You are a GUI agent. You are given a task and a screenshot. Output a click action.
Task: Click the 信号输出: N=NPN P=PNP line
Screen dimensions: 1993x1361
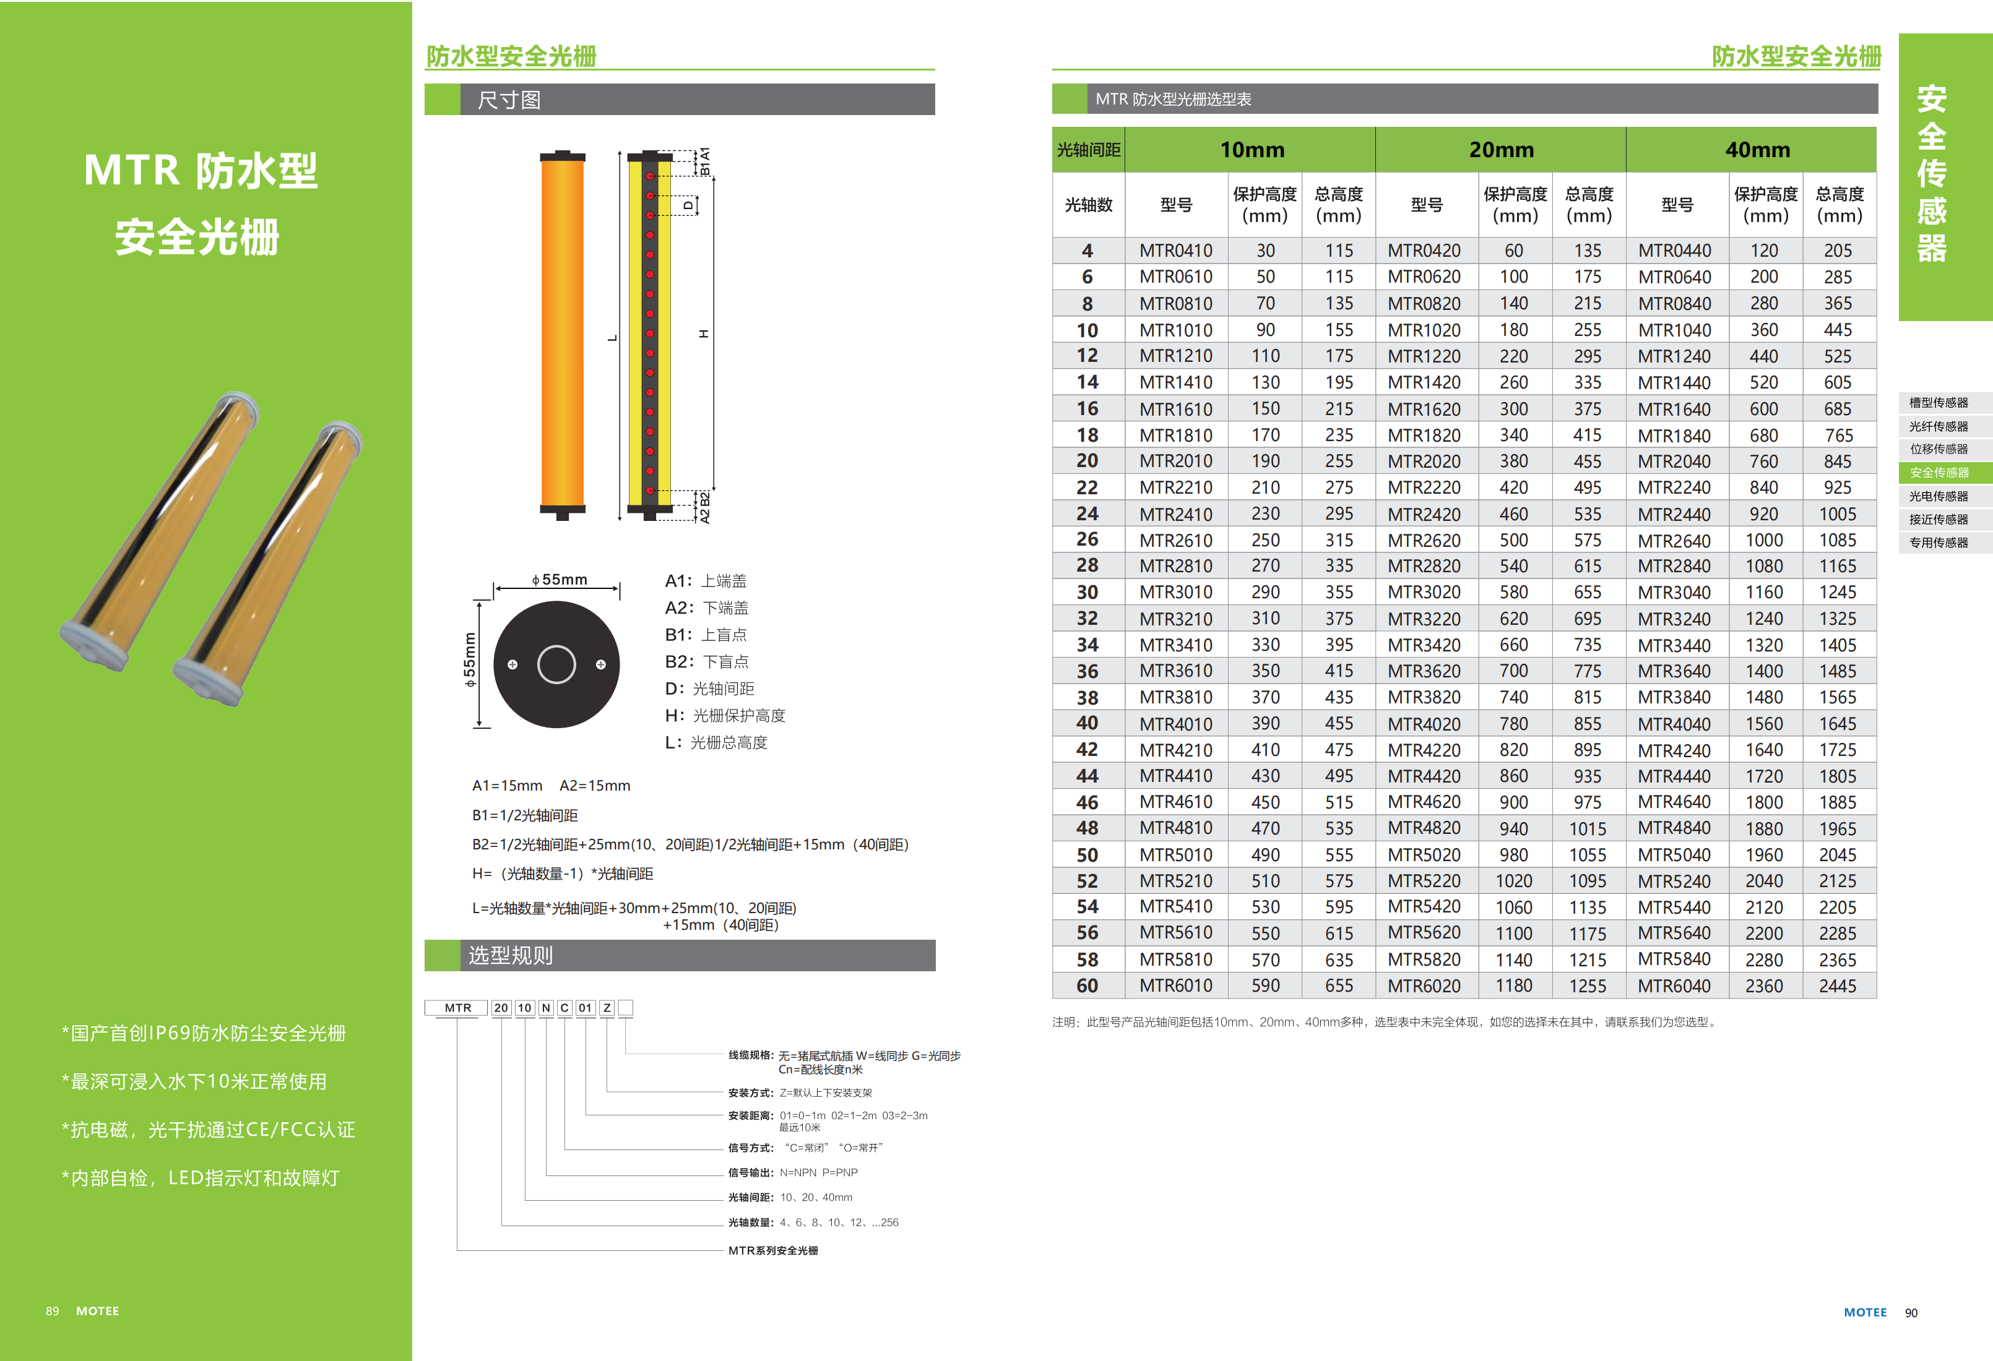(x=792, y=1172)
